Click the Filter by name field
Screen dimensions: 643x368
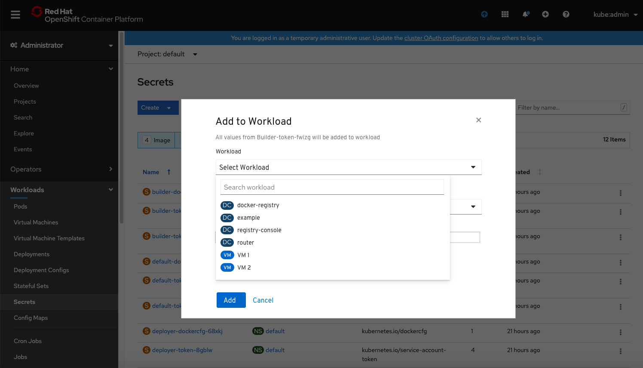pos(572,107)
